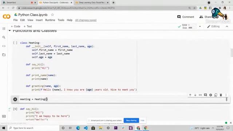Viewport: 233px width, 131px height.
Task: Open the notifications action center
Action: pos(228,128)
